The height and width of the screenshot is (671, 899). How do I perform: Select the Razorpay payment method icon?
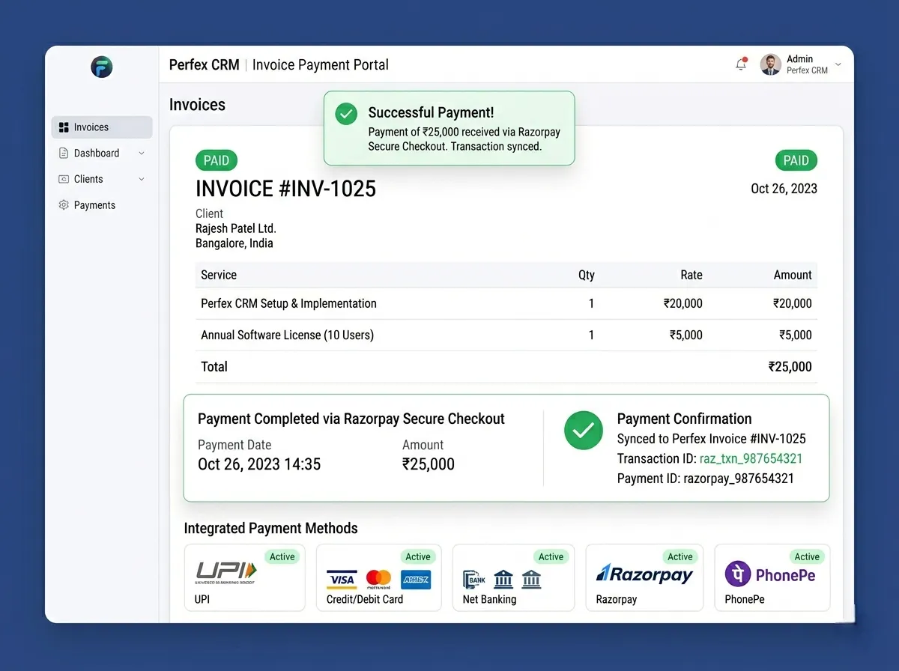coord(643,574)
